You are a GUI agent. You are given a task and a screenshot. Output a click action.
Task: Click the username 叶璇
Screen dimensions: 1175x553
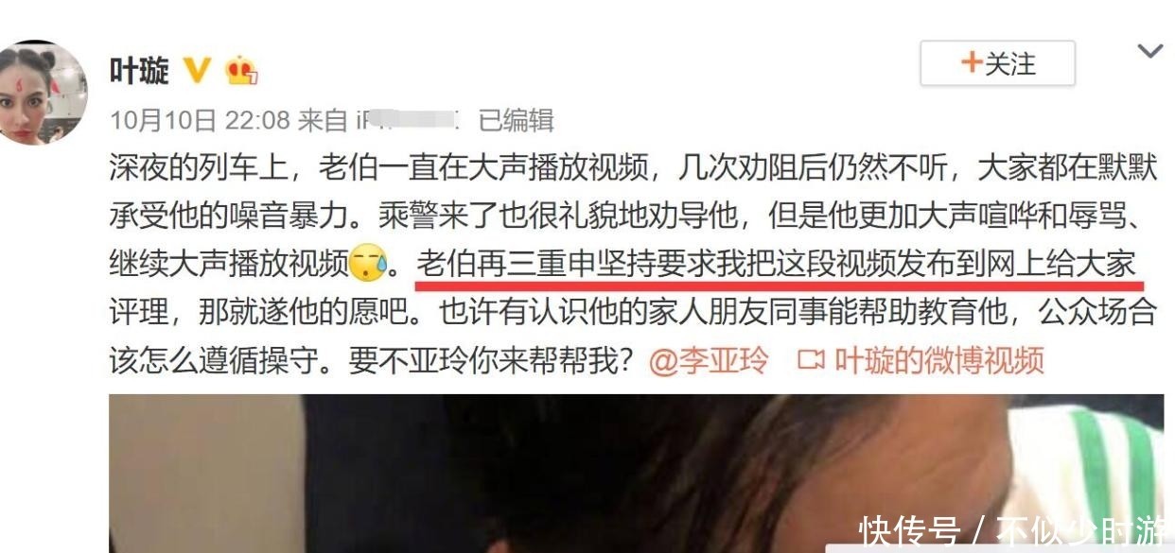[x=139, y=70]
